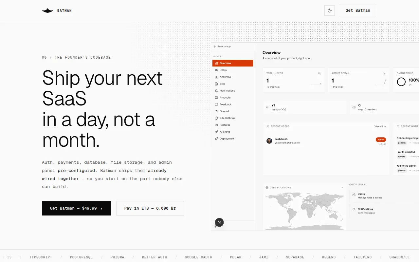Click the General sliders icon
This screenshot has width=419, height=262.
click(x=216, y=111)
